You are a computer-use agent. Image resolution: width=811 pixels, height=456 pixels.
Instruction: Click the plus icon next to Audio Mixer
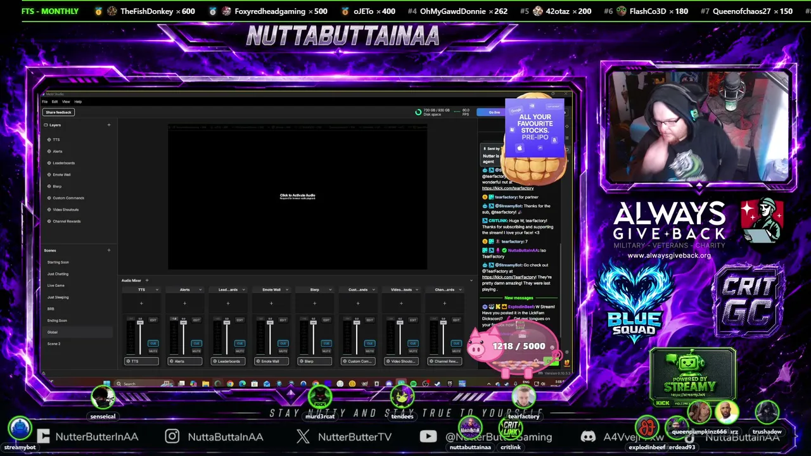tap(146, 281)
